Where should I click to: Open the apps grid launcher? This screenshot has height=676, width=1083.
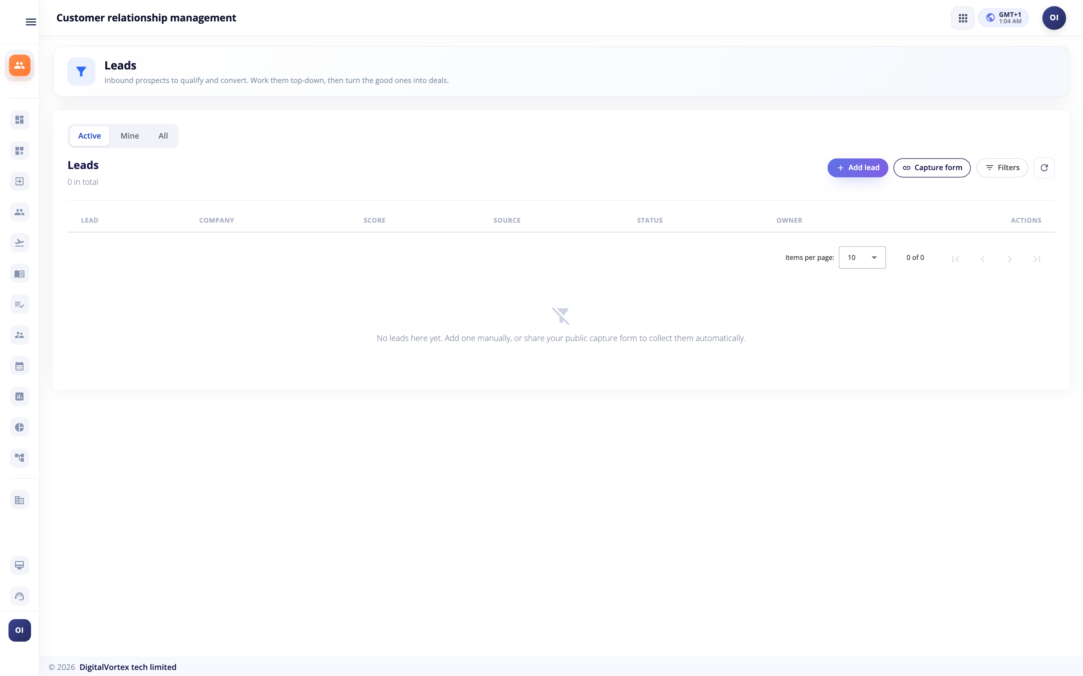click(x=963, y=18)
